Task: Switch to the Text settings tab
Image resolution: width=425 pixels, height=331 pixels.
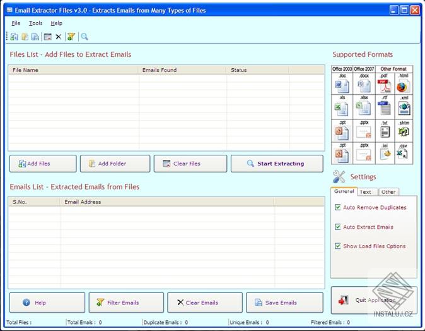Action: click(x=368, y=192)
